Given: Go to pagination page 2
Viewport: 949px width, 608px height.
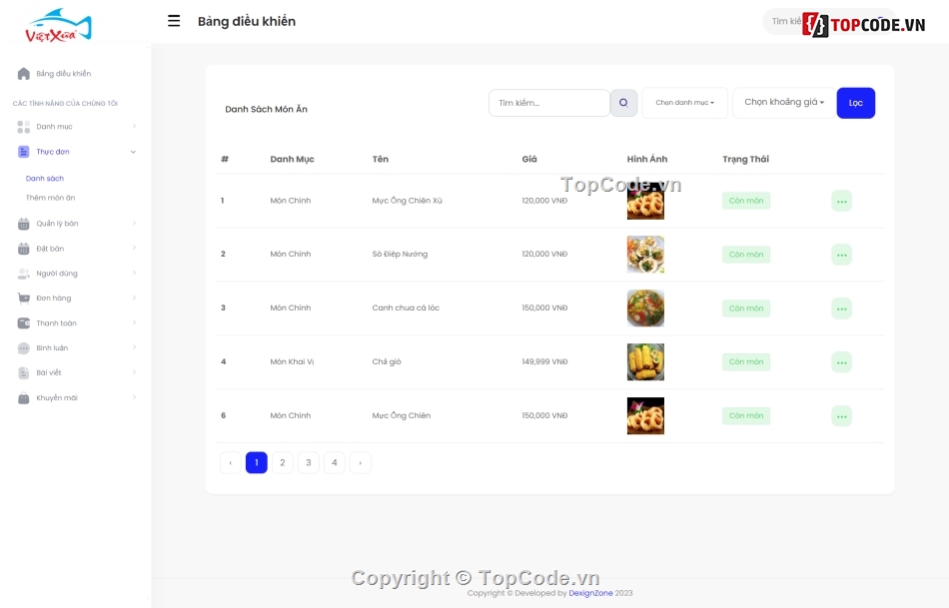Looking at the screenshot, I should [x=283, y=463].
